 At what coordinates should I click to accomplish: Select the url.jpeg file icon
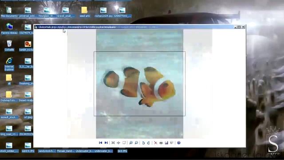[x=28, y=113]
